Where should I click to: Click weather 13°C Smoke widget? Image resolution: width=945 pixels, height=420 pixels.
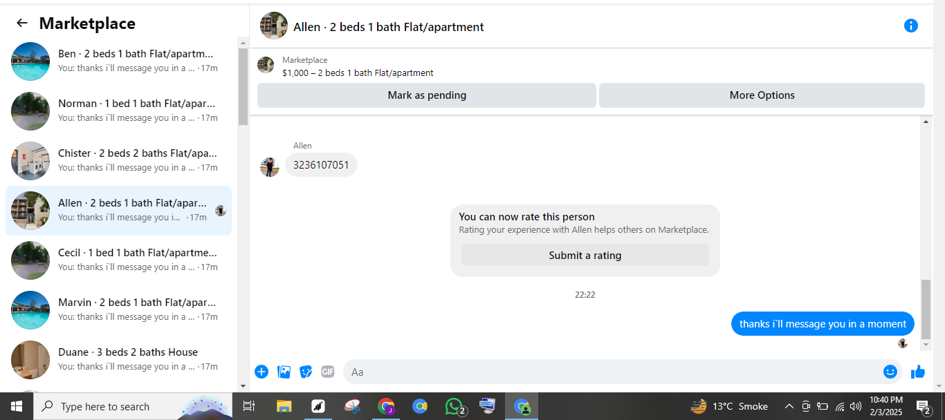[729, 406]
